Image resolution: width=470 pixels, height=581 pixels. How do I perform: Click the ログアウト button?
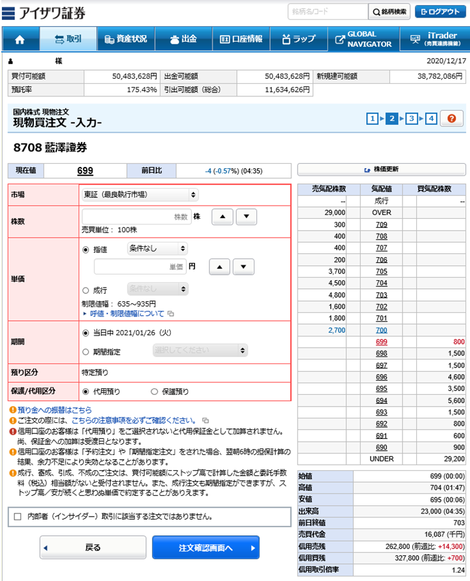coord(441,11)
